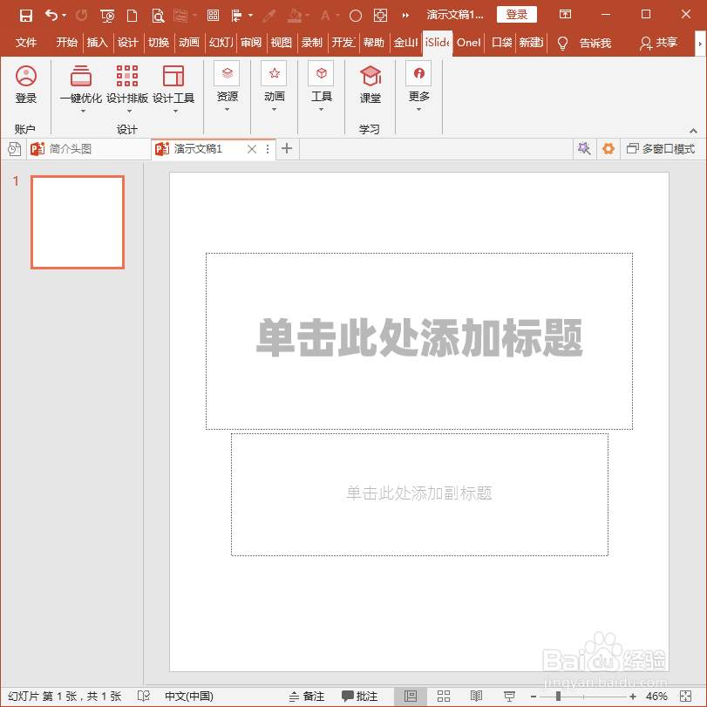Toggle the 批注 comments pane
The width and height of the screenshot is (707, 707).
pos(361,696)
